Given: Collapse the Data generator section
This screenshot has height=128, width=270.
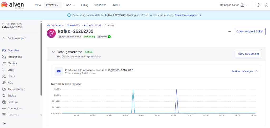Looking at the screenshot, I should [53, 52].
